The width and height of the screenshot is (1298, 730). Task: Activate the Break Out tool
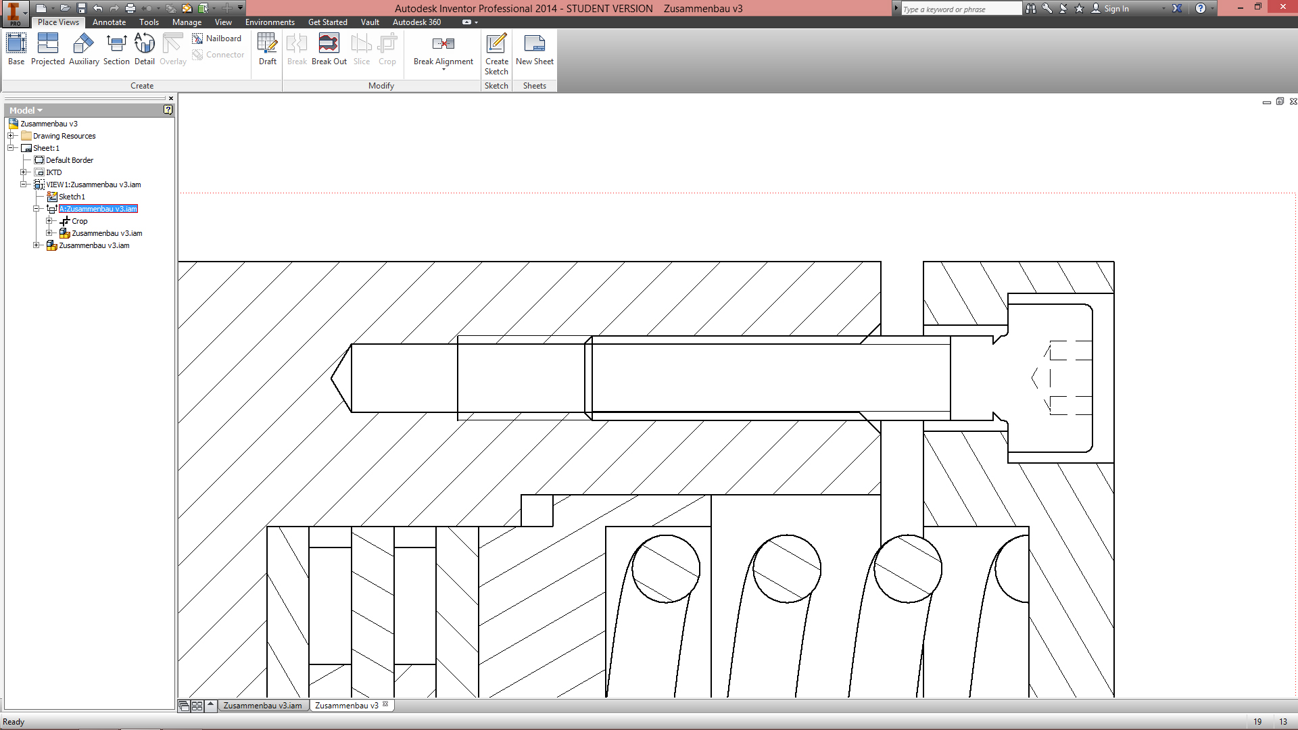coord(329,47)
